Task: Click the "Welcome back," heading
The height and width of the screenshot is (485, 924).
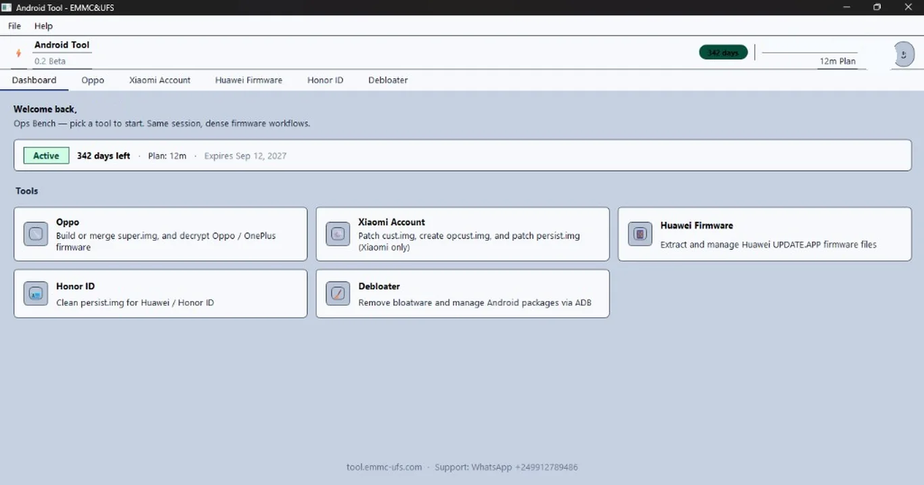Action: (x=45, y=109)
